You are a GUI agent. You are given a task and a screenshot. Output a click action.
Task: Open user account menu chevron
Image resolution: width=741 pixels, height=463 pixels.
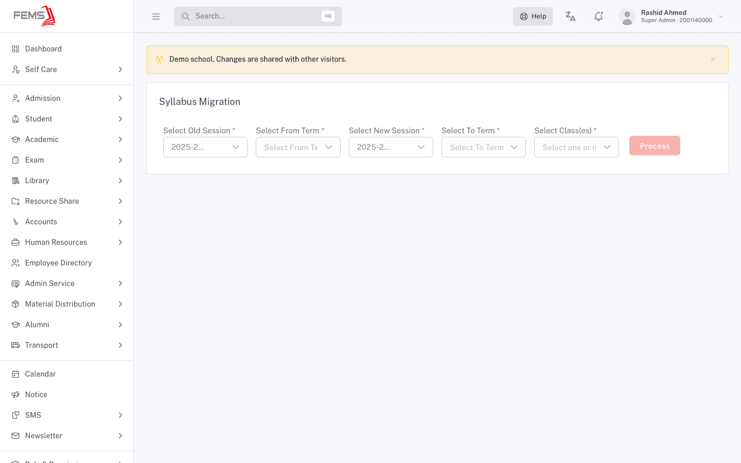point(721,16)
